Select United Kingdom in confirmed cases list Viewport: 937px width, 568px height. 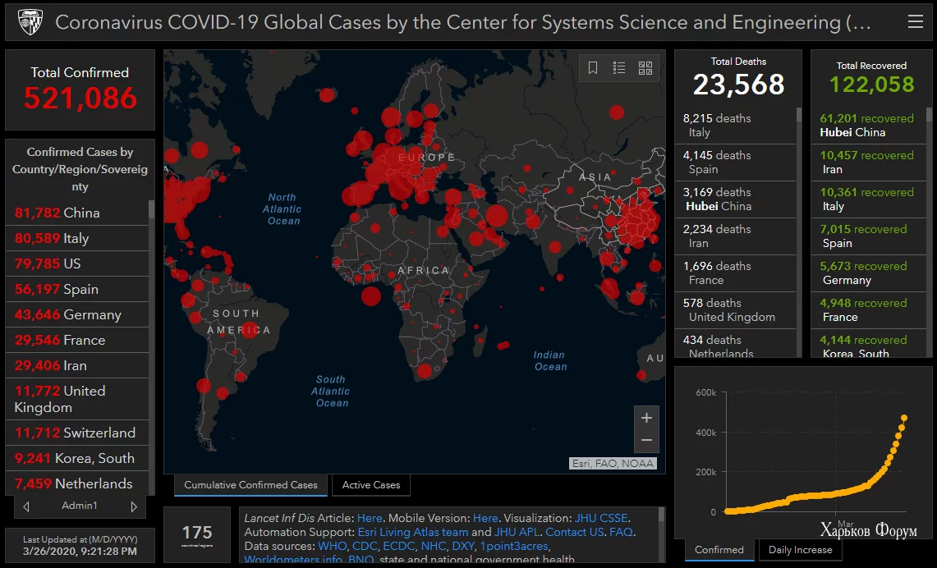click(77, 399)
